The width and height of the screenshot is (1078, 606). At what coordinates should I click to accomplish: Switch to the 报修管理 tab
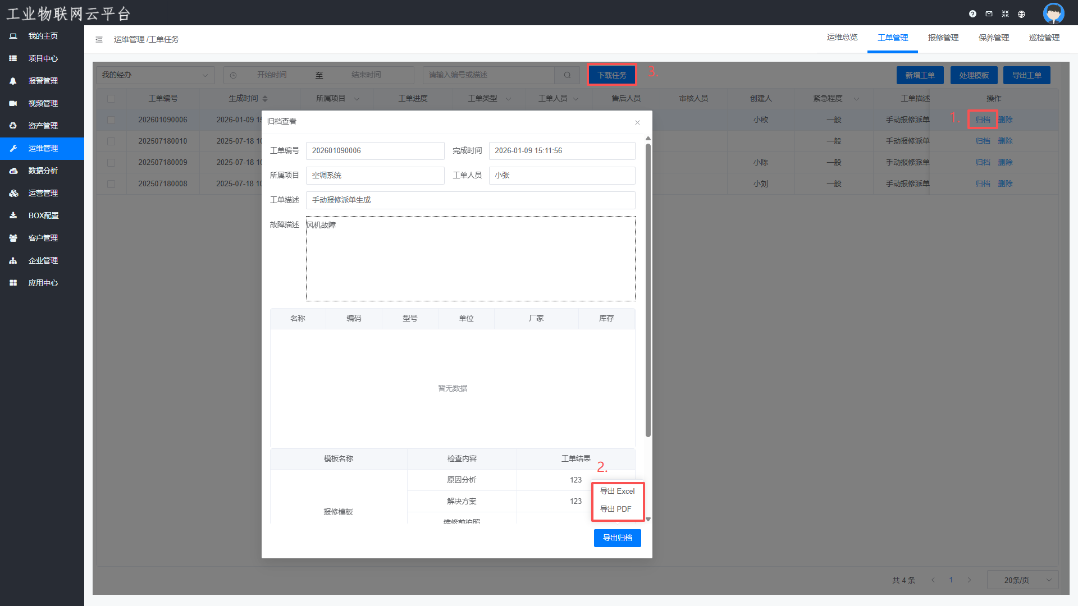pyautogui.click(x=943, y=38)
